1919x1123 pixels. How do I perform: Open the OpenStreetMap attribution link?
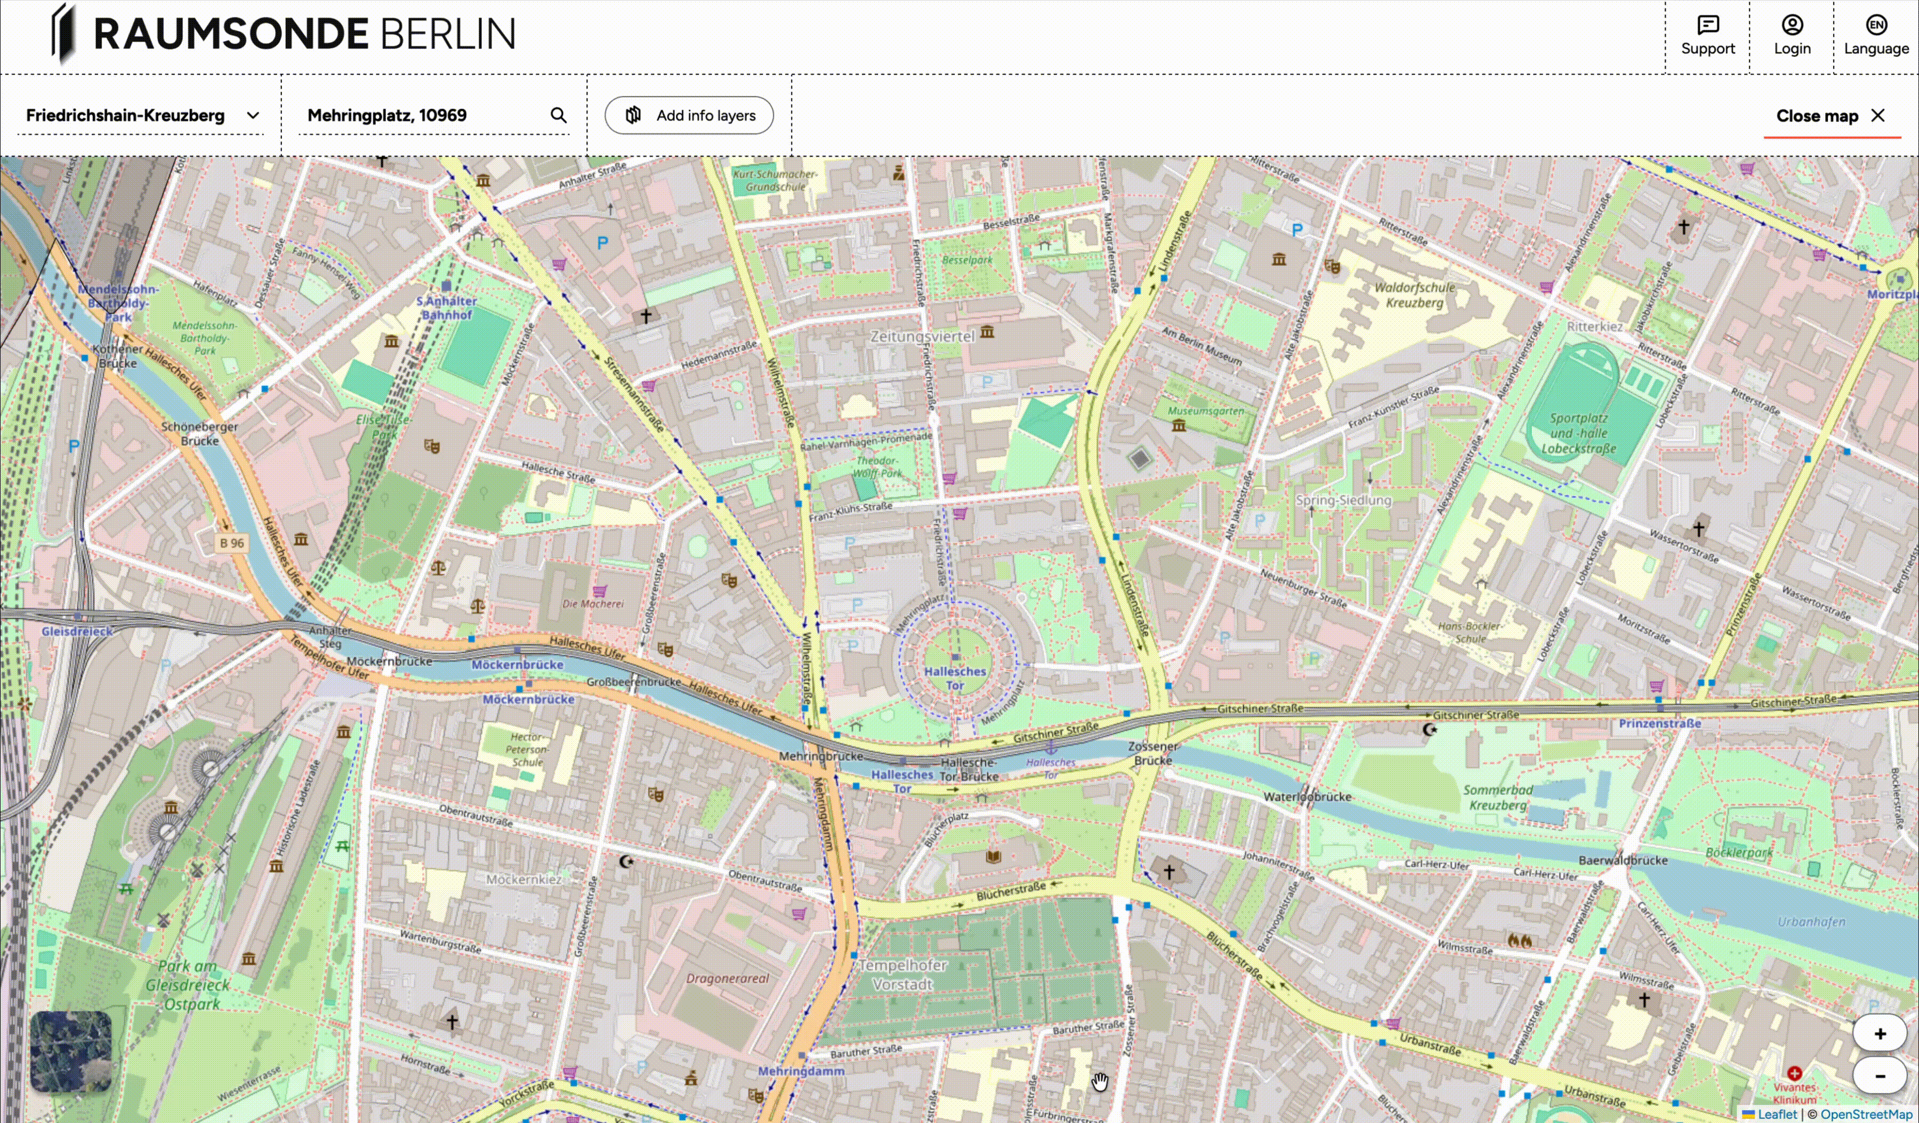pyautogui.click(x=1866, y=1114)
